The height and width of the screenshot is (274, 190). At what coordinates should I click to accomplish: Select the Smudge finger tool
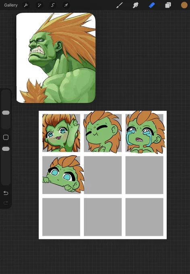(136, 5)
